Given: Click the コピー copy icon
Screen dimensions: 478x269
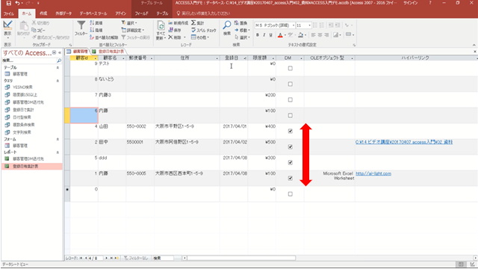Looking at the screenshot, I should pos(34,30).
